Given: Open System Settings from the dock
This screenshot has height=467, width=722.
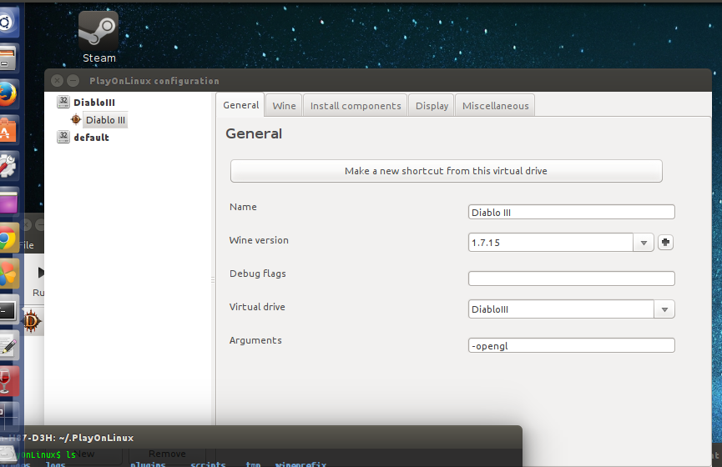Looking at the screenshot, I should pyautogui.click(x=8, y=166).
